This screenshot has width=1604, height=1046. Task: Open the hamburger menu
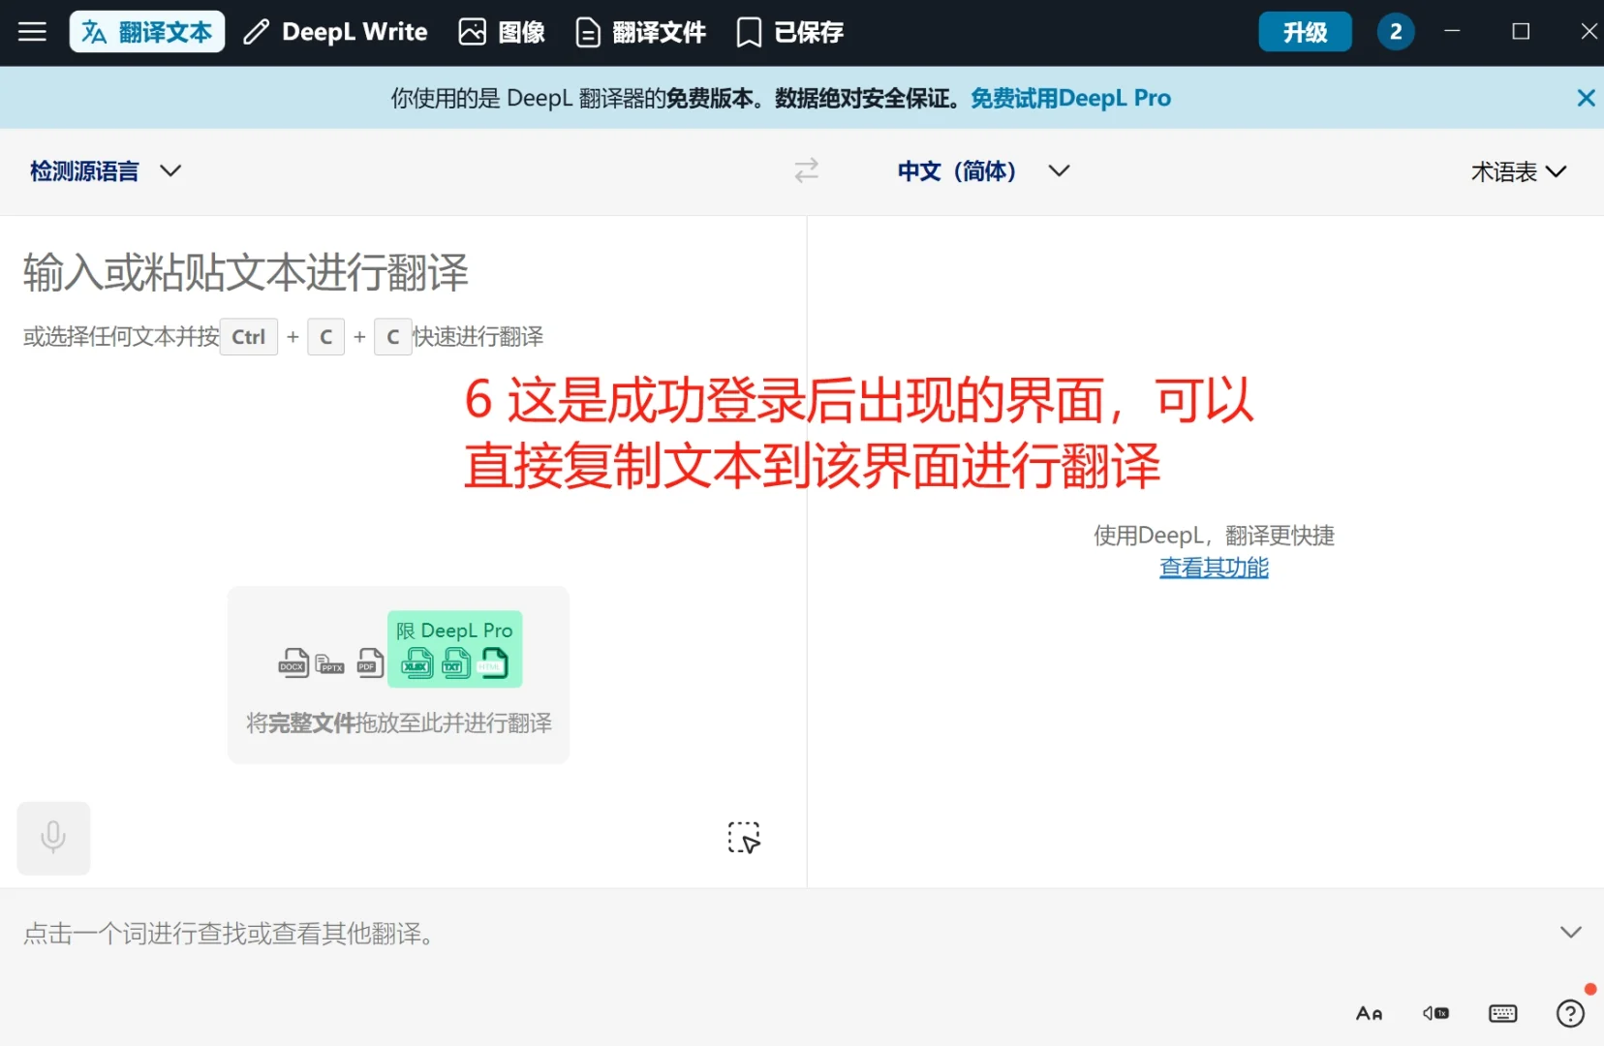(x=32, y=32)
